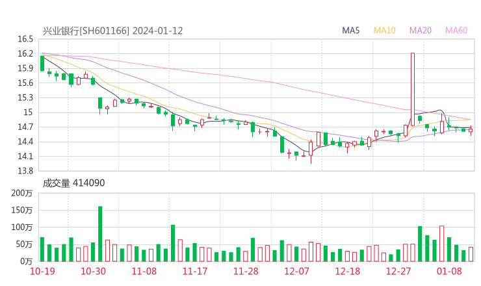
Task: Click the 10-30 date label
Action: pyautogui.click(x=93, y=271)
